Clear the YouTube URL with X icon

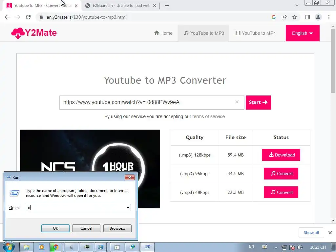click(237, 102)
